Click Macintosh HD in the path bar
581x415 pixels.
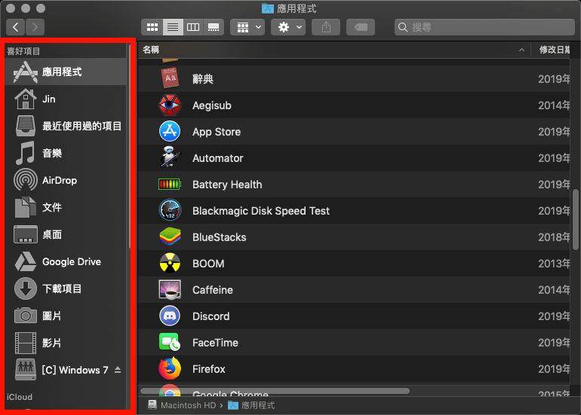[182, 405]
